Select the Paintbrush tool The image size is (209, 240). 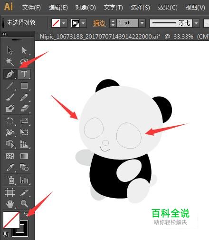click(x=10, y=97)
